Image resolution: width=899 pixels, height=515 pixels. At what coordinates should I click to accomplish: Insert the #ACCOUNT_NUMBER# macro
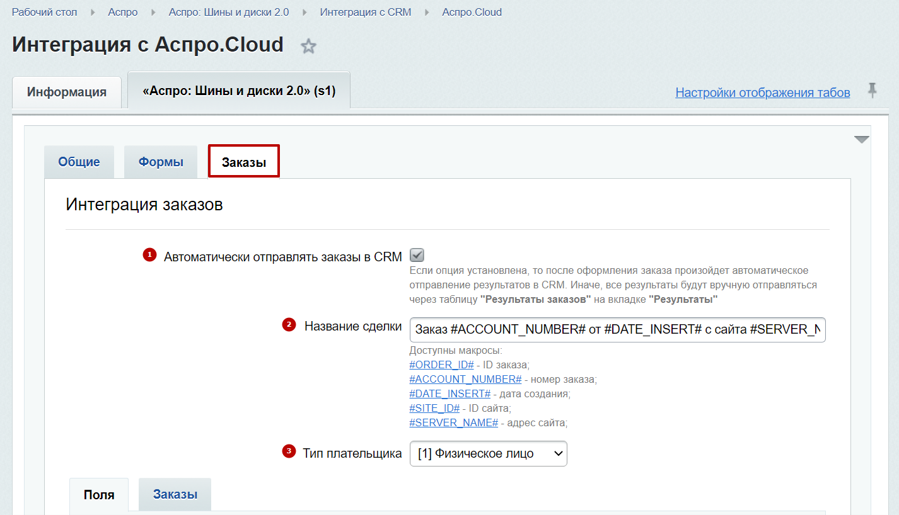point(465,380)
